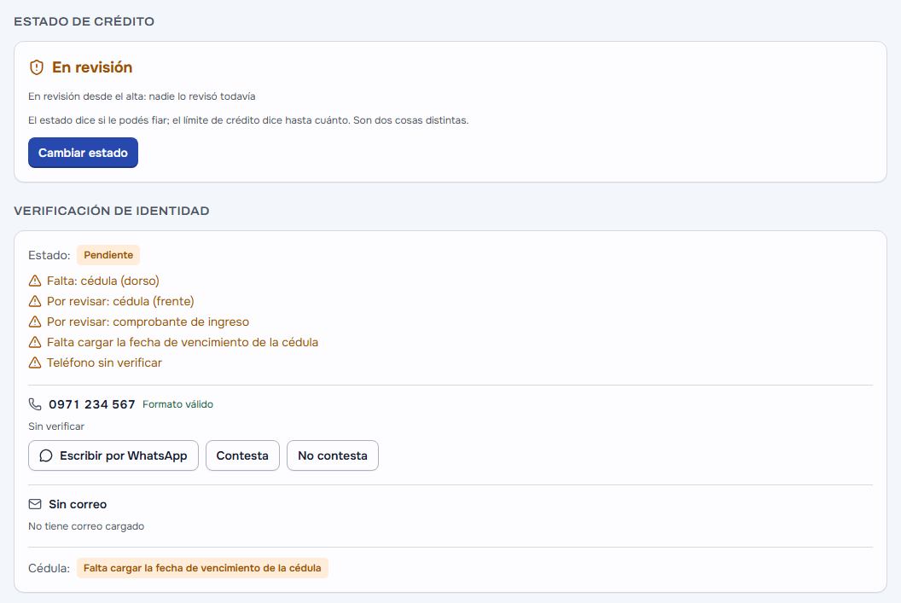Viewport: 901px width, 603px height.
Task: Click the Sin correo heading
Action: pyautogui.click(x=78, y=504)
